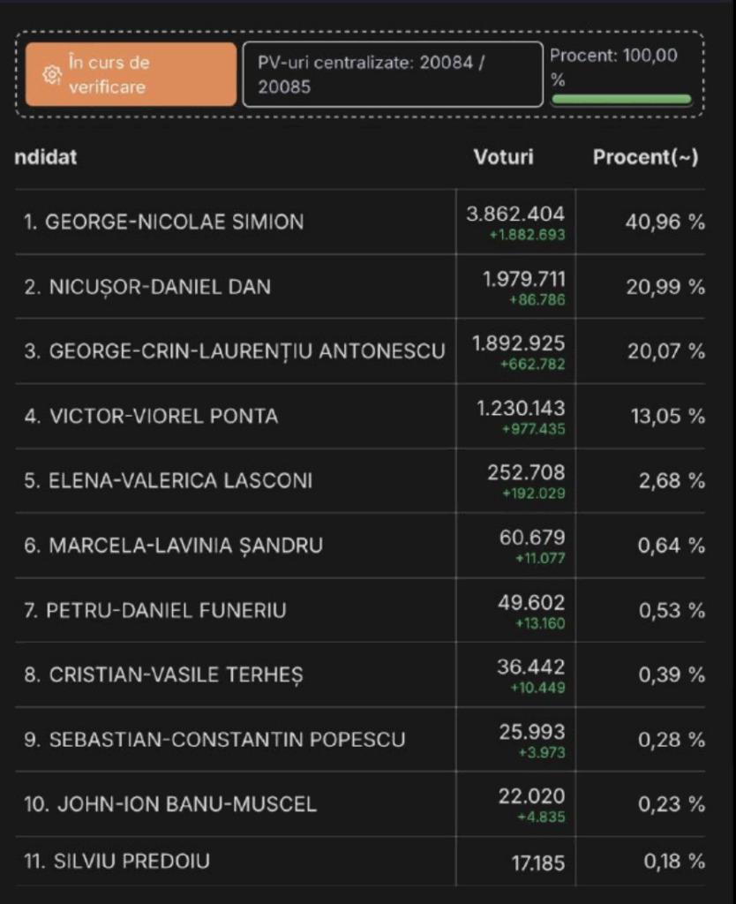736x904 pixels.
Task: Choose Victor-Viorel Ponta in the list
Action: tap(151, 416)
